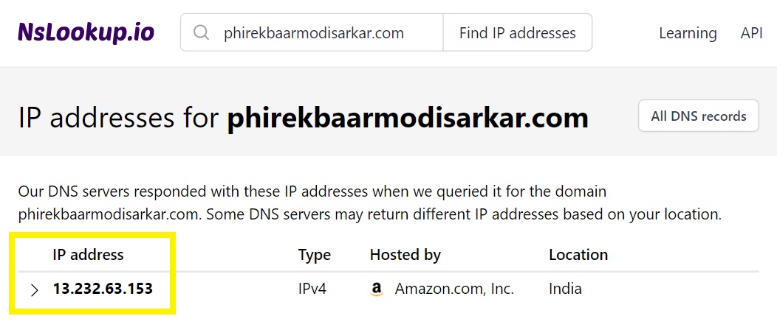Open the API menu item
This screenshot has height=327, width=777.
point(751,32)
